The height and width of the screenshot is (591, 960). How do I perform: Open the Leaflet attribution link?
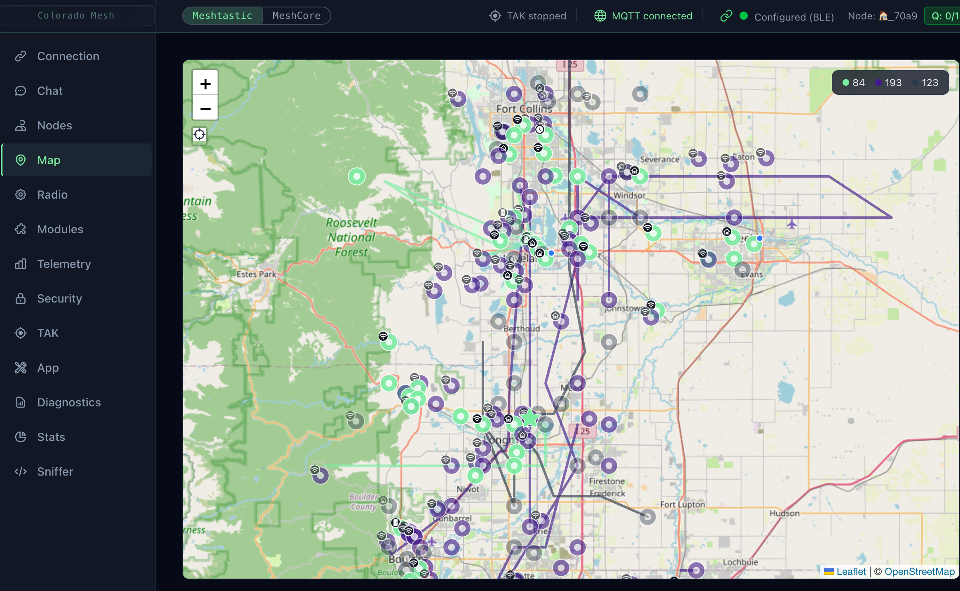(845, 571)
